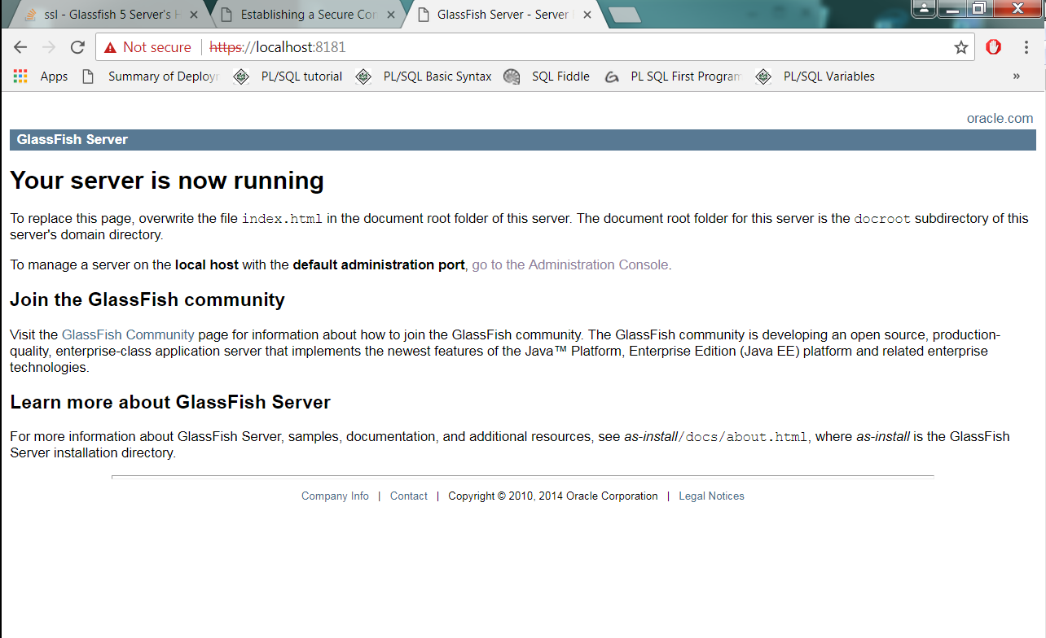Click the PL/SQL tutorial bookmark icon
This screenshot has width=1046, height=638.
[x=241, y=76]
